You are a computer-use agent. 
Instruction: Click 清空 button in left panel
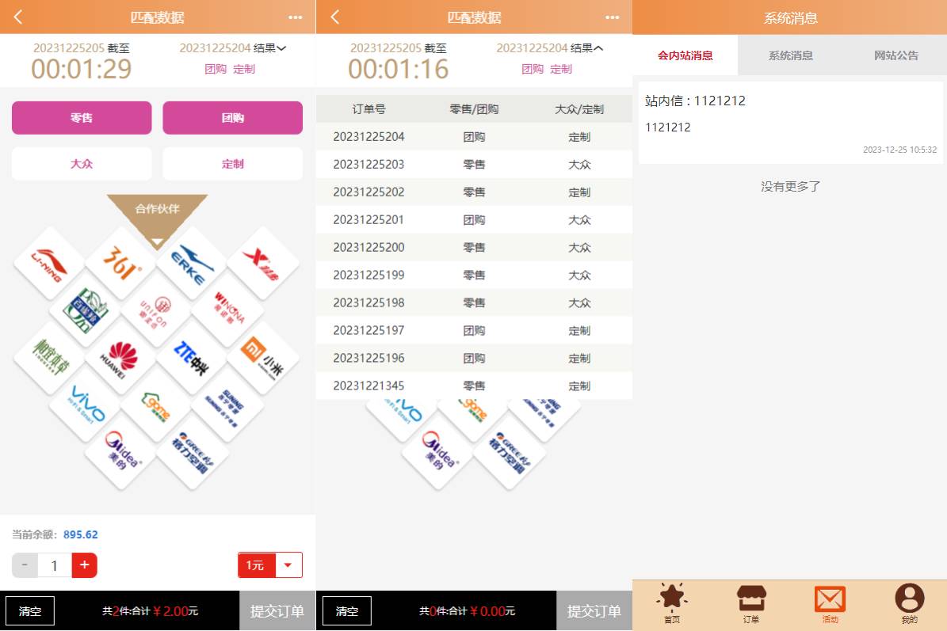[30, 611]
